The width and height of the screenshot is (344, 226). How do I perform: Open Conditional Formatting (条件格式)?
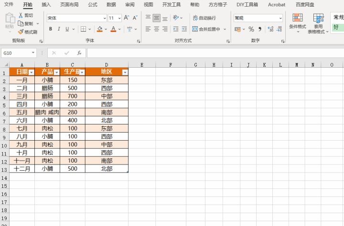point(298,23)
